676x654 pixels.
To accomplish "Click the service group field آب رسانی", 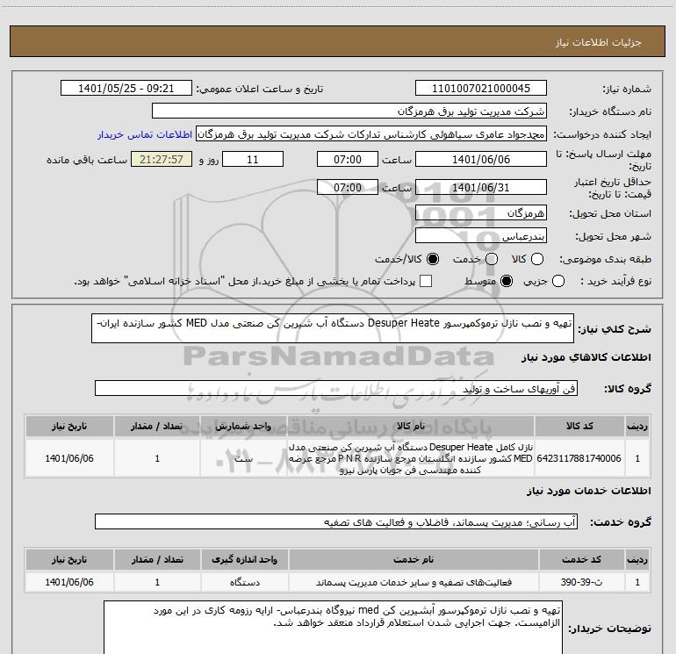I will [336, 521].
